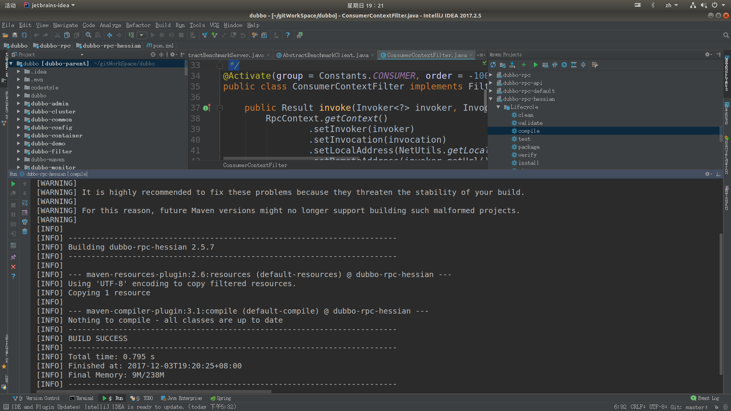Click the Open file icon in main toolbar
Screen dimensions: 731x411
coord(5,35)
